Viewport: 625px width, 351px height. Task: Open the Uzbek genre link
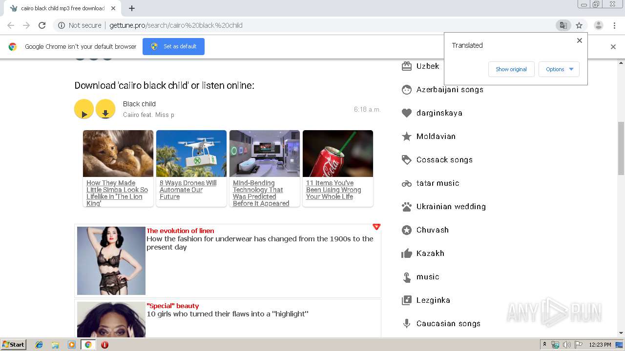pyautogui.click(x=428, y=66)
